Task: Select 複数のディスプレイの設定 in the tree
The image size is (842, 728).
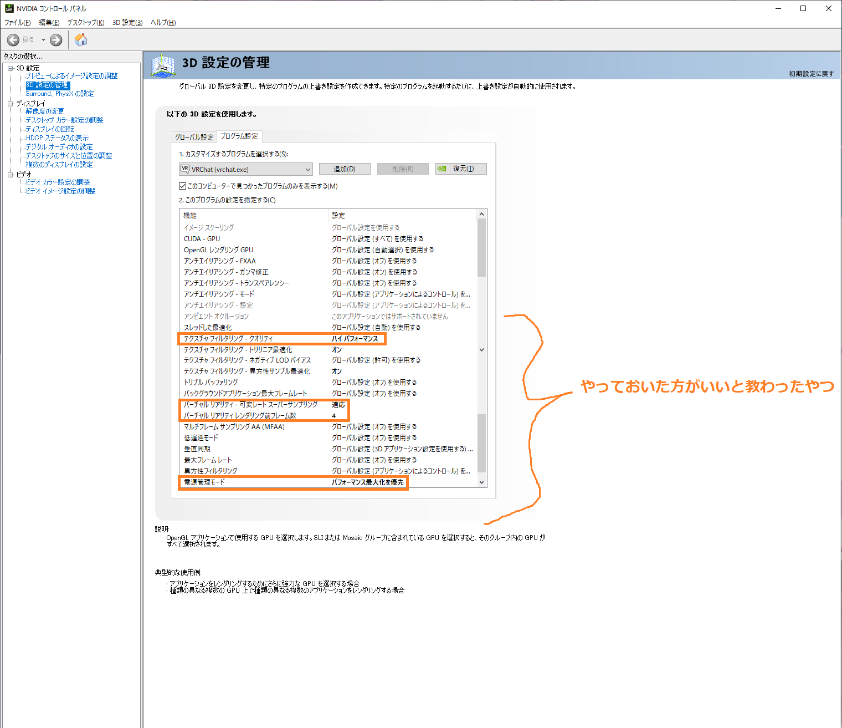Action: (x=59, y=165)
